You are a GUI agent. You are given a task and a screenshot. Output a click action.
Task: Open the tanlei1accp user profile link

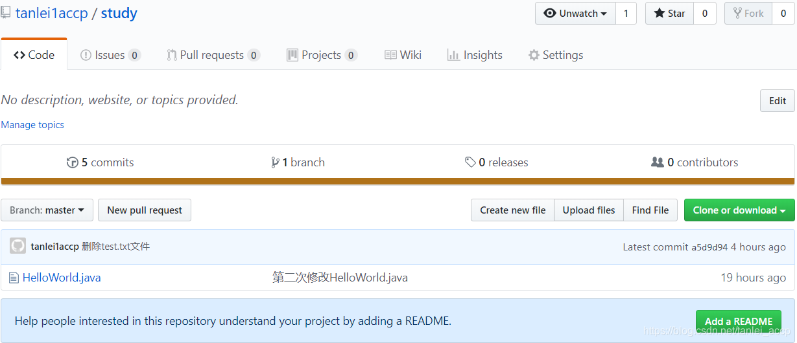tap(52, 13)
